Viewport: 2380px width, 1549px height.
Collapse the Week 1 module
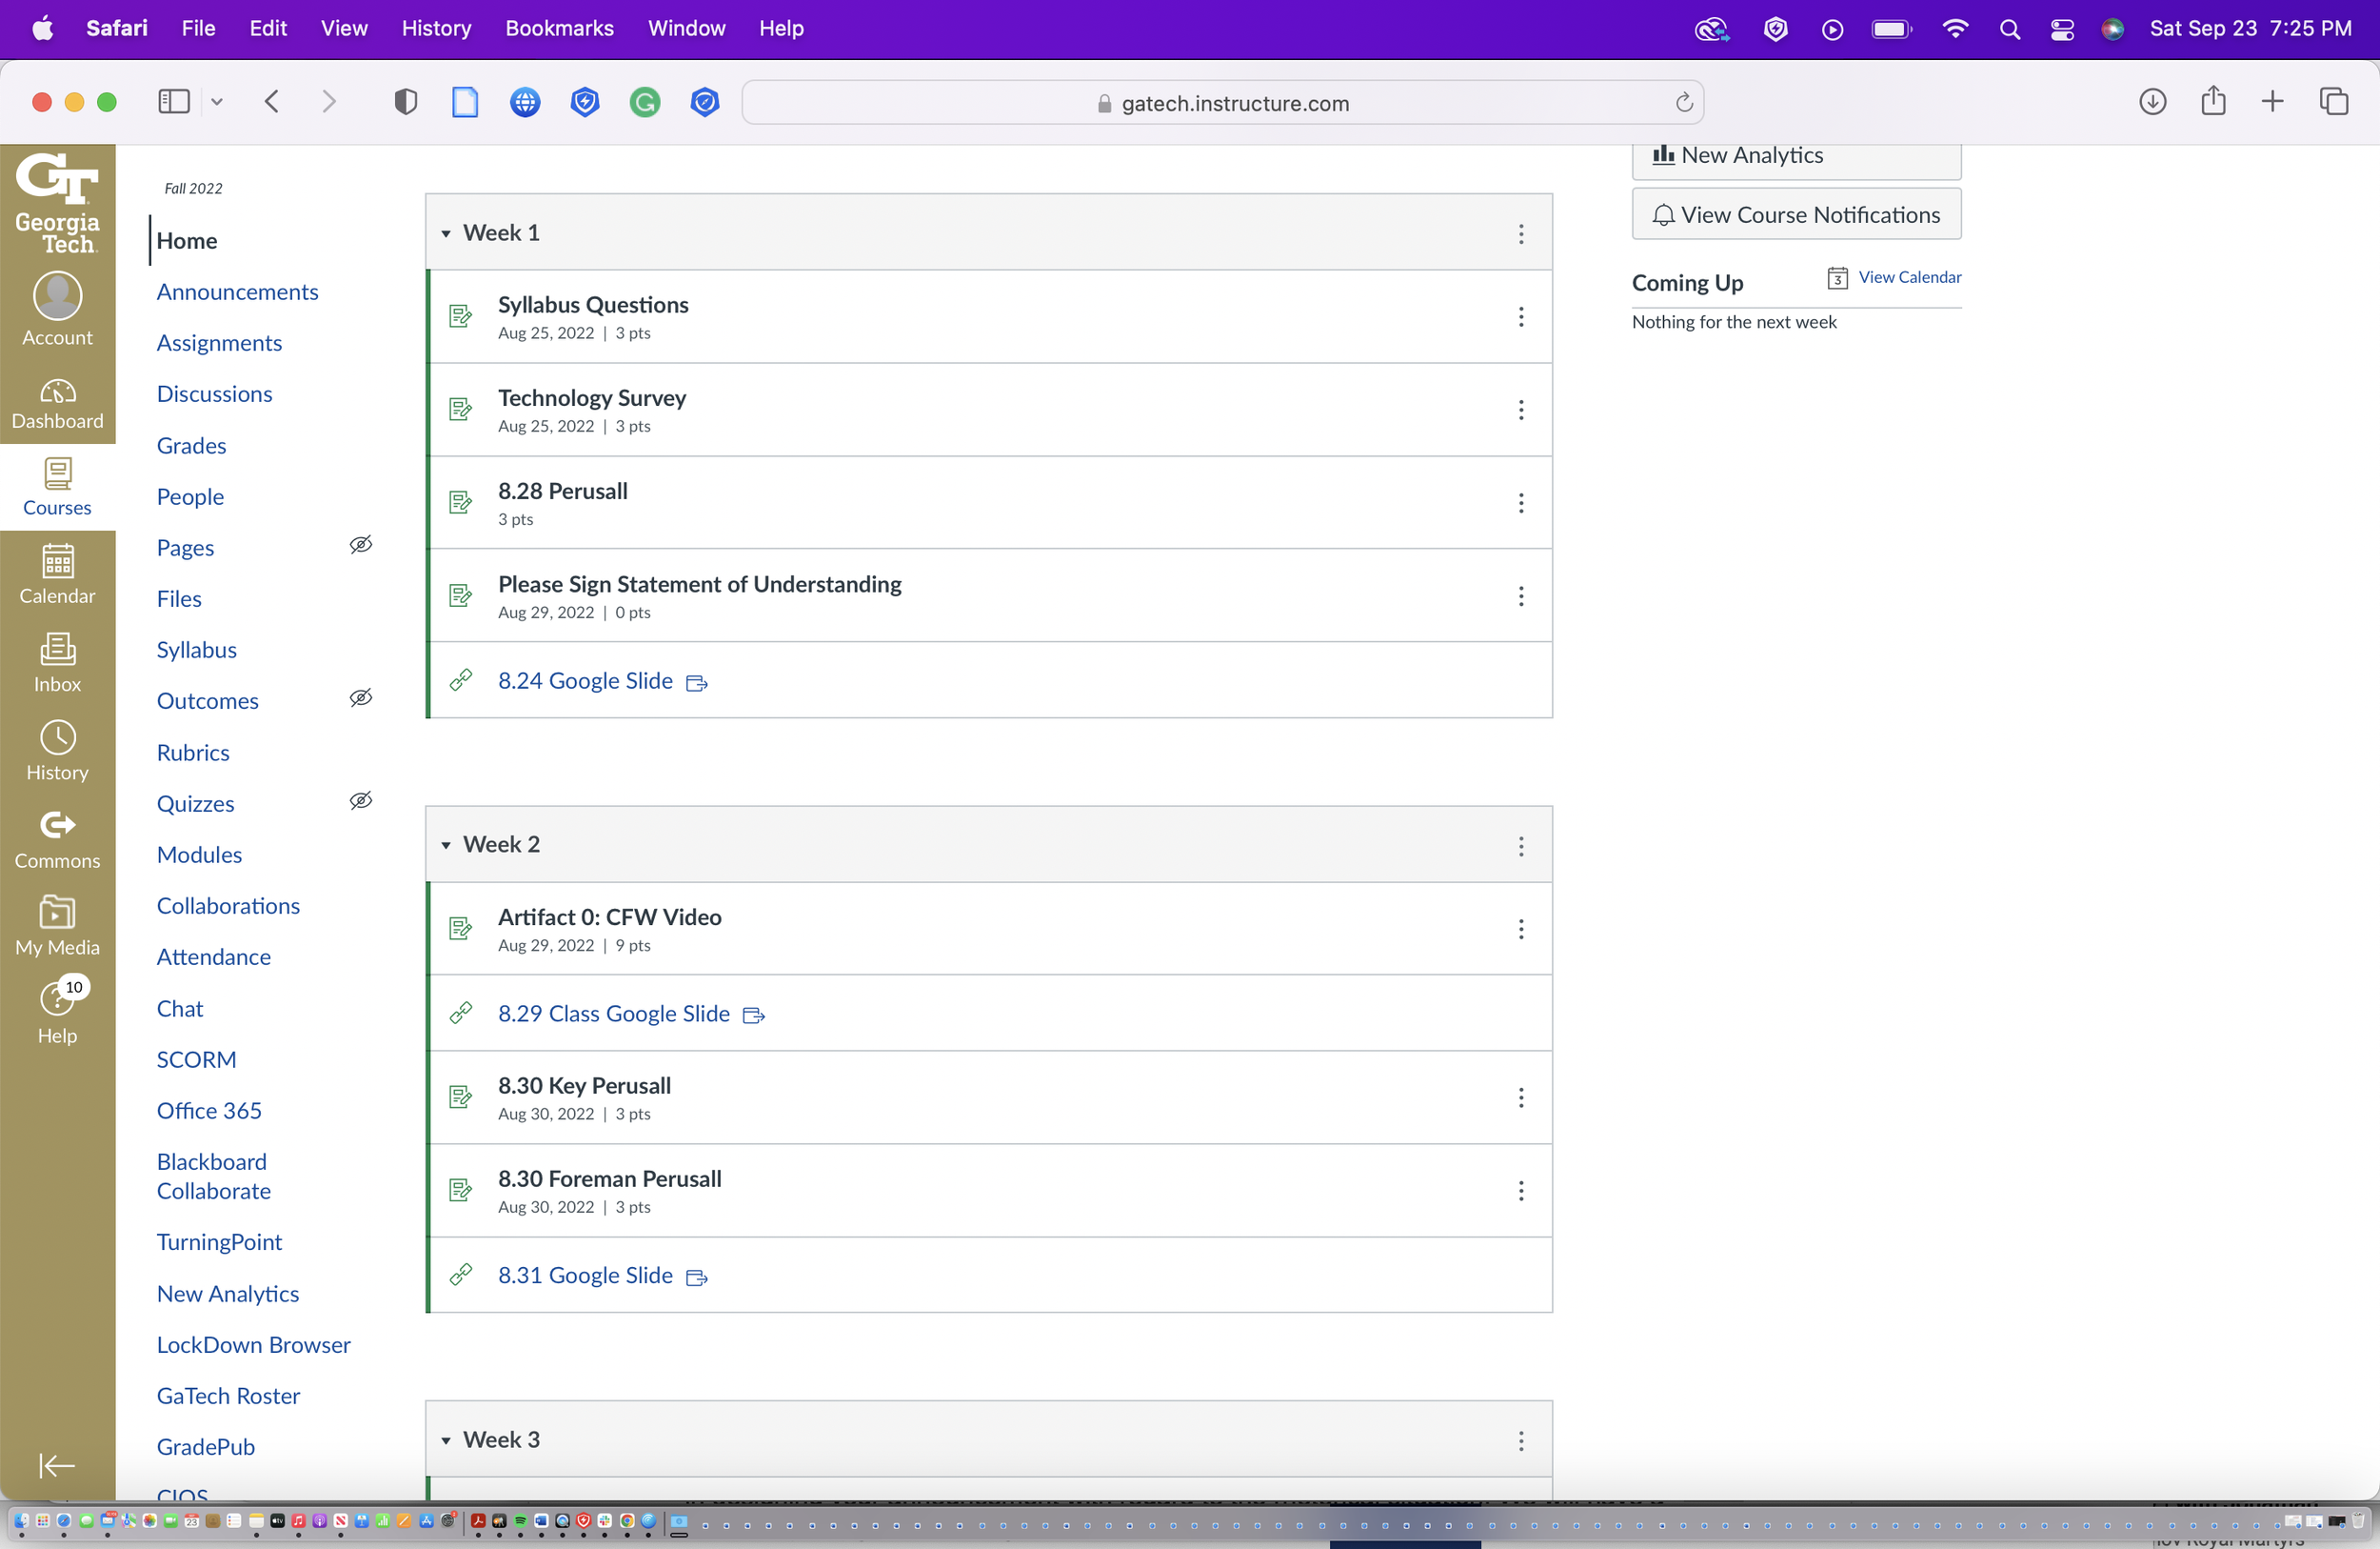pyautogui.click(x=446, y=233)
